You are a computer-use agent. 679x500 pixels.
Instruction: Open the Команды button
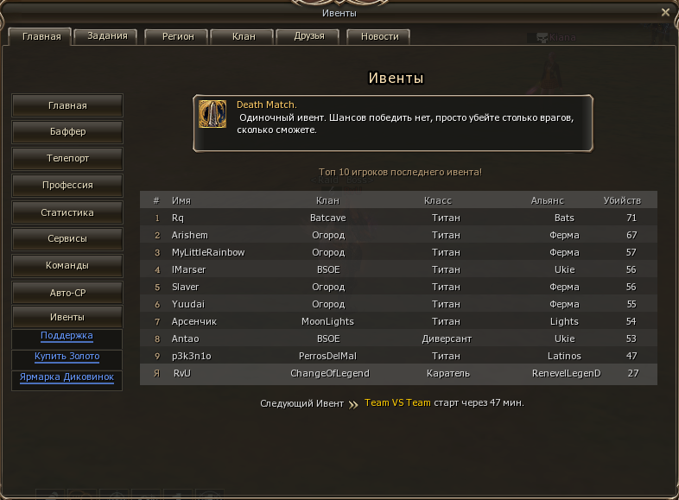(67, 266)
